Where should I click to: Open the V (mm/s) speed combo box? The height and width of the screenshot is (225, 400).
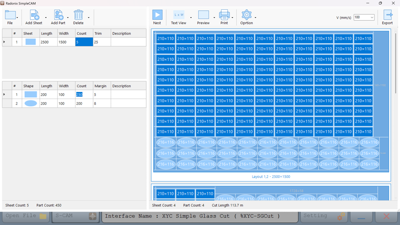(x=364, y=17)
